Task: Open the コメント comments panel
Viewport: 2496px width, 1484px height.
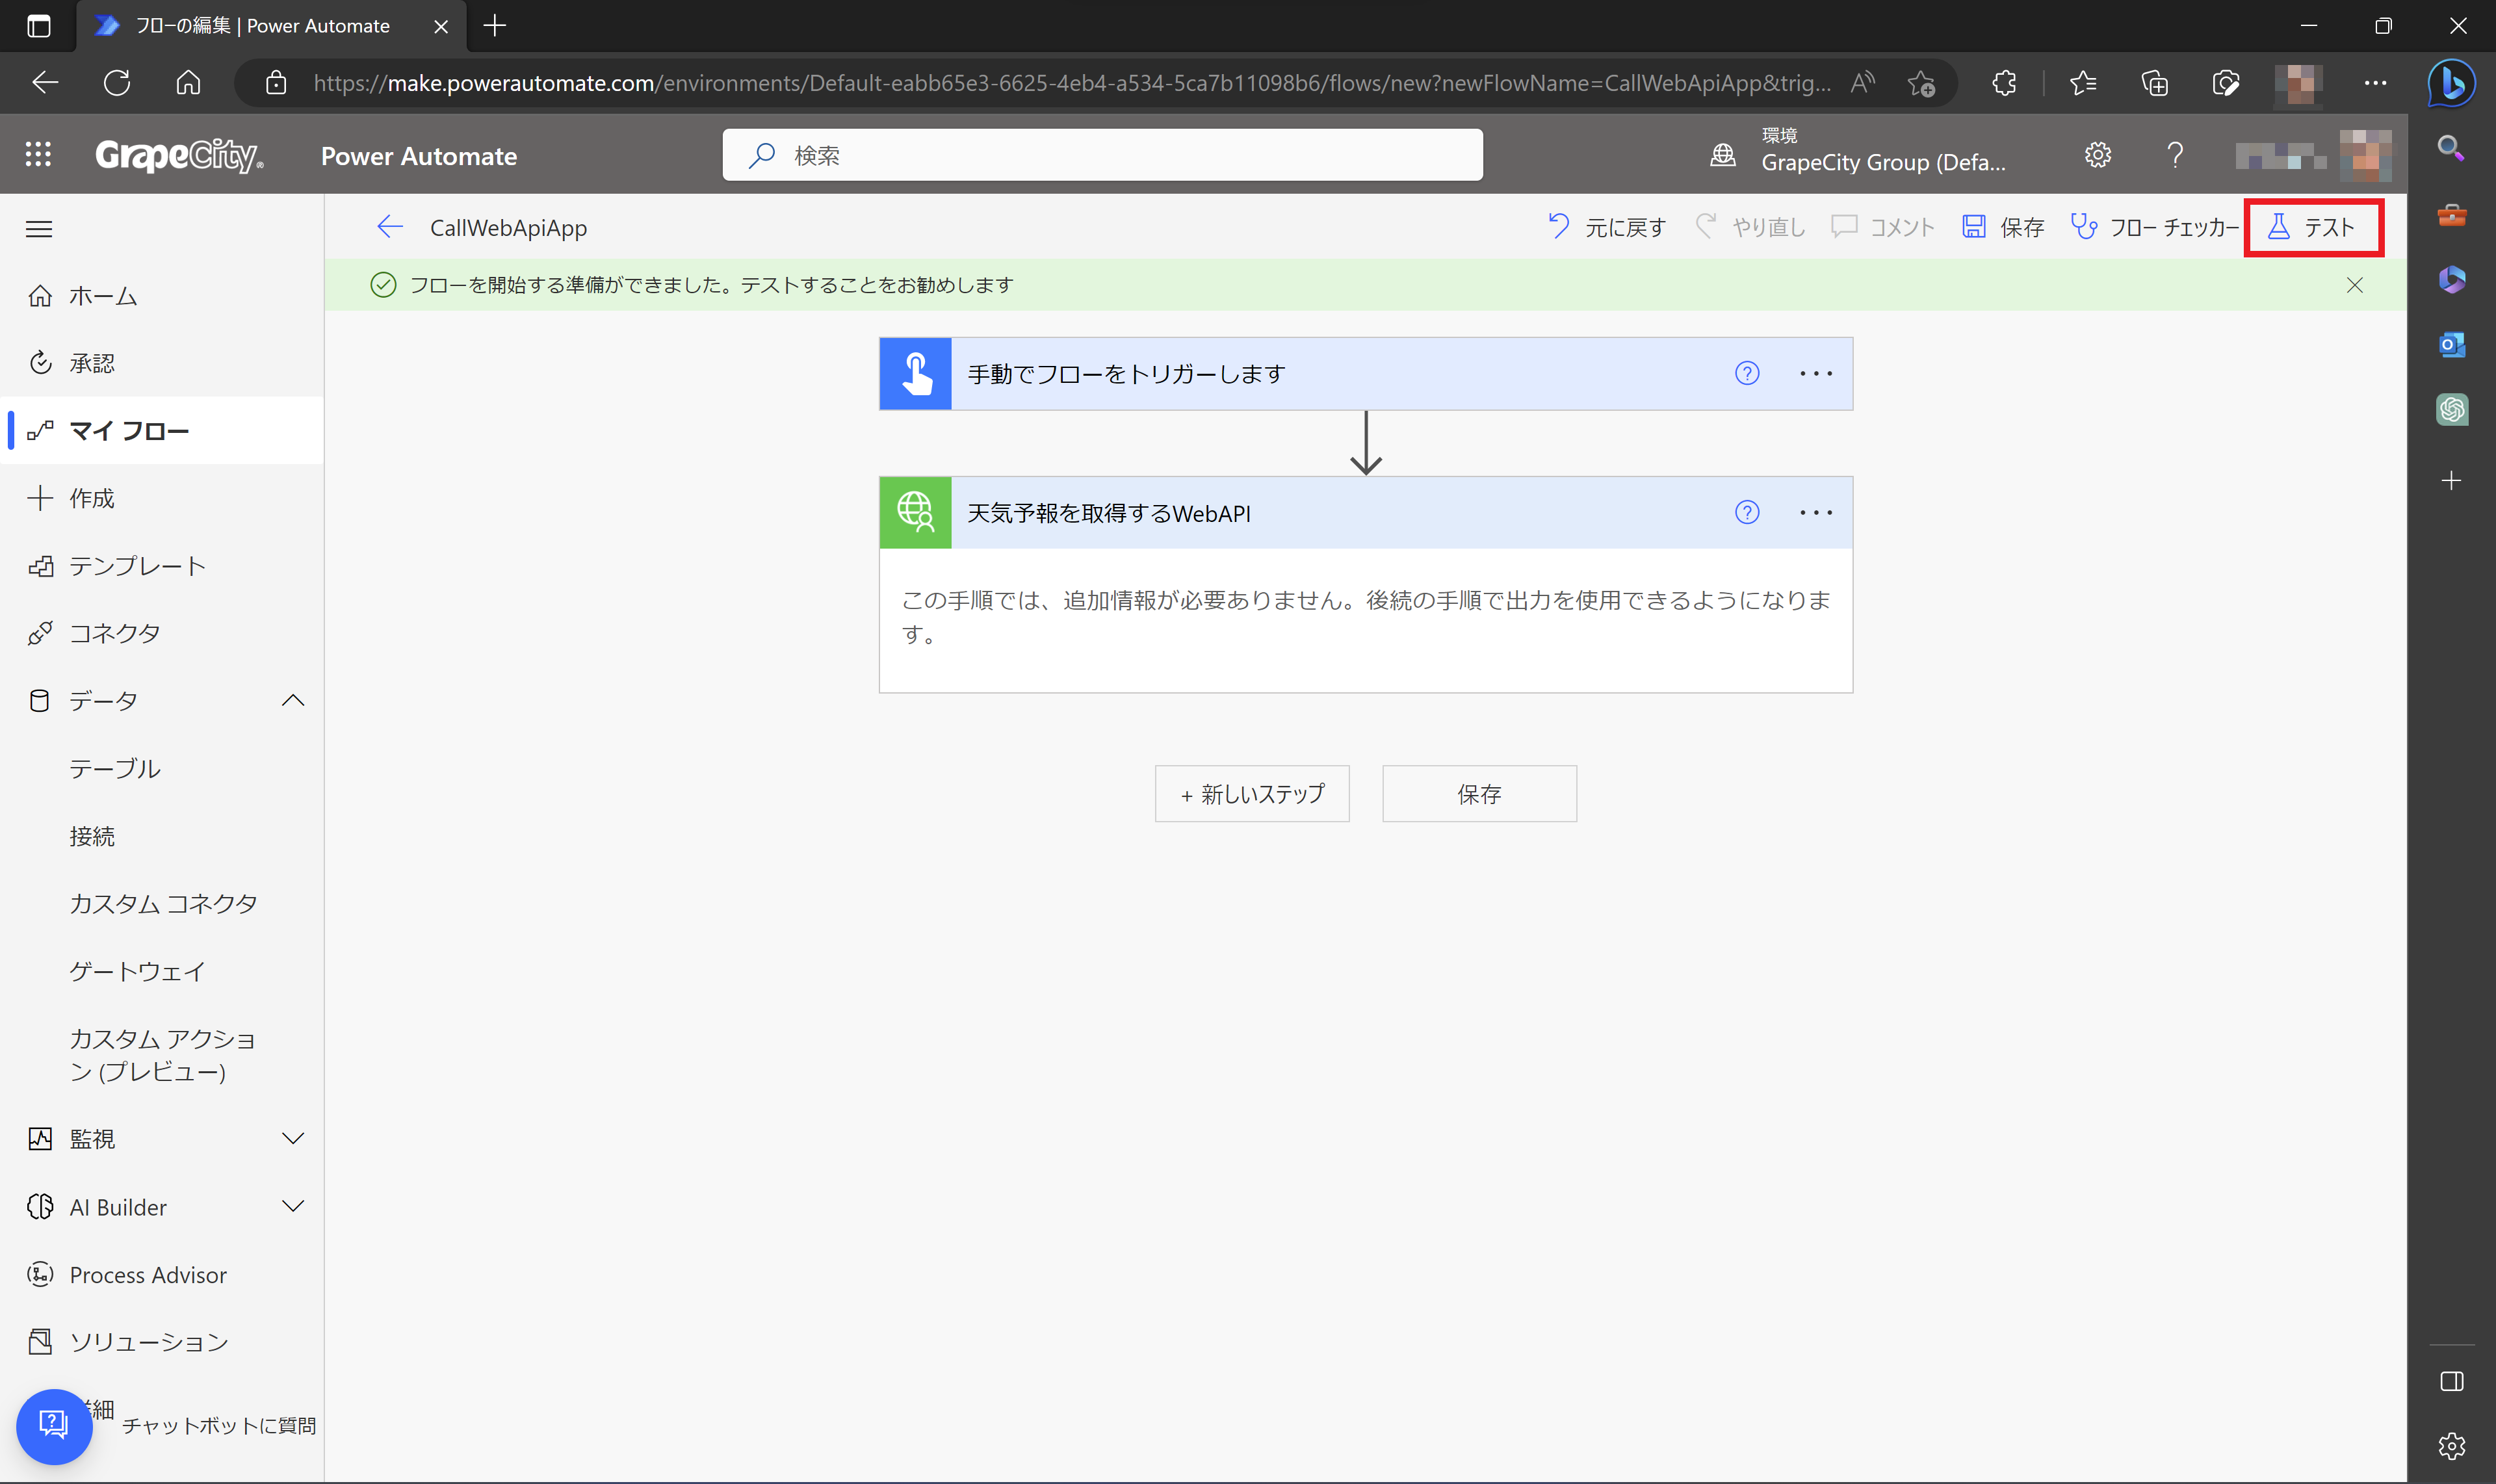Action: tap(1883, 227)
